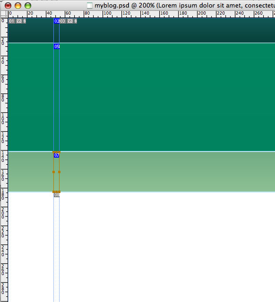Click the image-type icon on slice 03
Screen dimensions: 275x302
[x=70, y=21]
